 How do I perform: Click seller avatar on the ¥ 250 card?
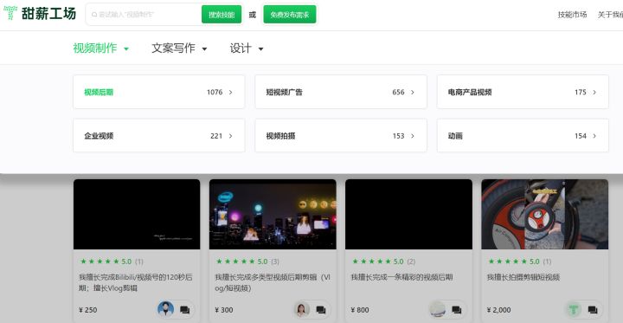pyautogui.click(x=165, y=309)
